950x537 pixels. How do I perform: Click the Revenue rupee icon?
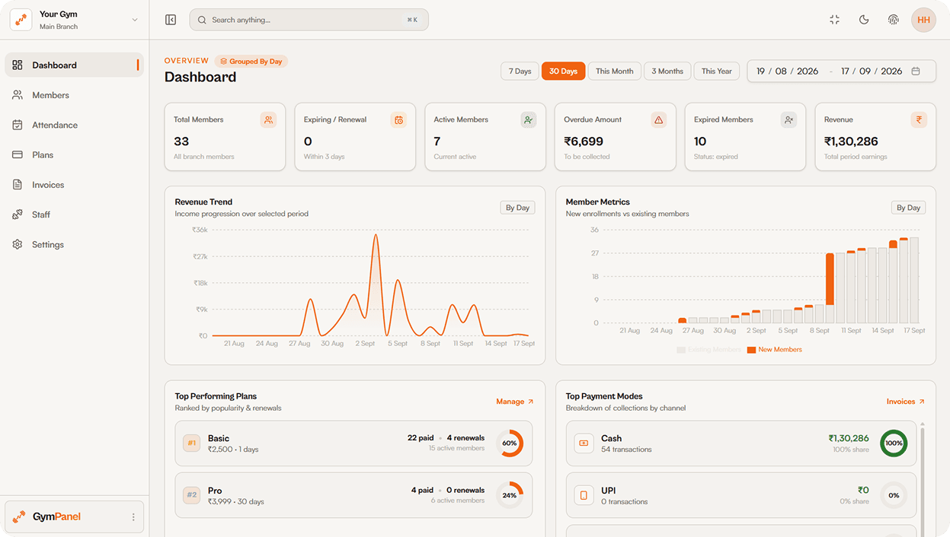tap(919, 120)
